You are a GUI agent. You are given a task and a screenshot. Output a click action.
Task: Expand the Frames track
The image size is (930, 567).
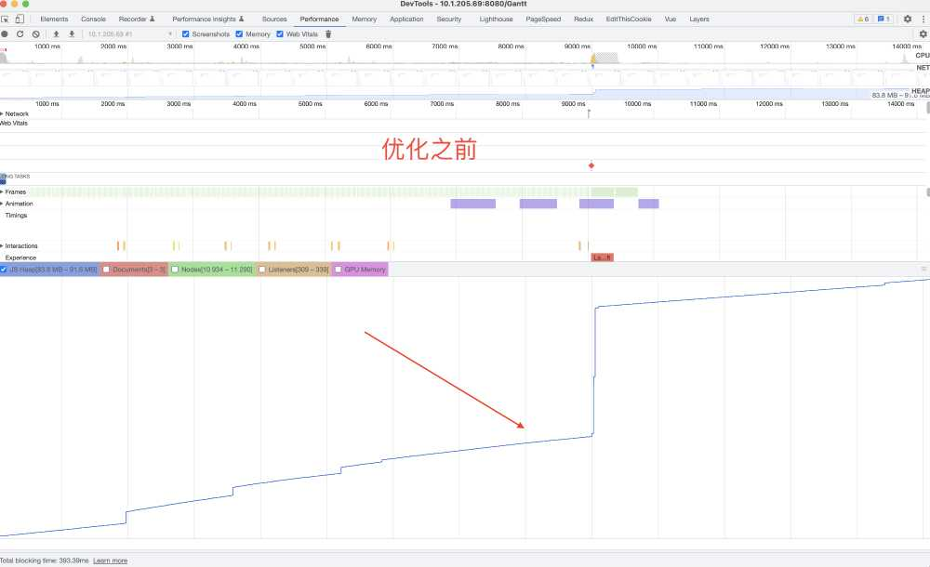(x=3, y=191)
